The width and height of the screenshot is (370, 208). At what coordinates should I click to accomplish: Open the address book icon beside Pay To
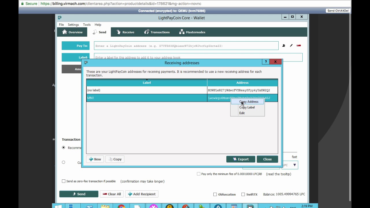tap(284, 46)
